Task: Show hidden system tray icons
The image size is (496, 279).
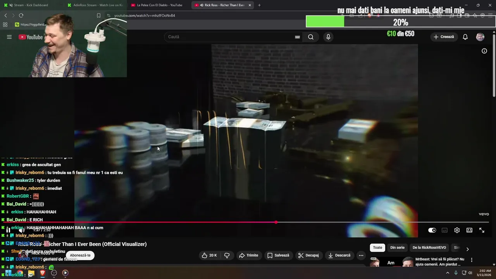Action: click(x=448, y=273)
